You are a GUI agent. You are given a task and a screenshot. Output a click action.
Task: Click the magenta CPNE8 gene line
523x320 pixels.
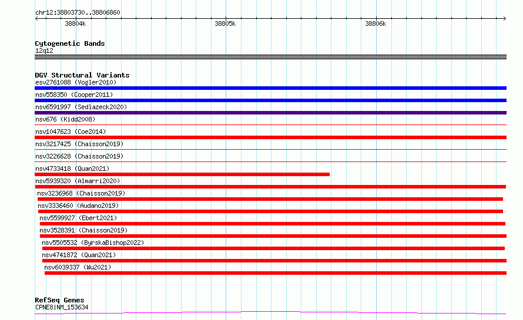point(270,312)
